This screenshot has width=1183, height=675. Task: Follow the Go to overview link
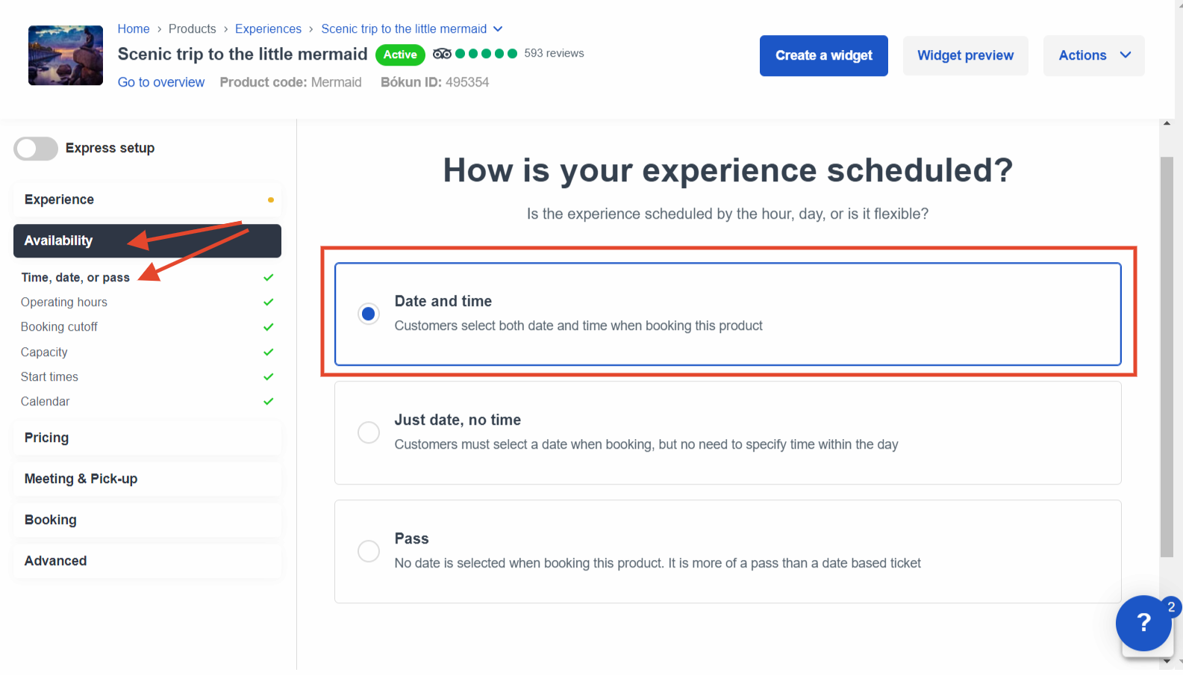tap(161, 82)
